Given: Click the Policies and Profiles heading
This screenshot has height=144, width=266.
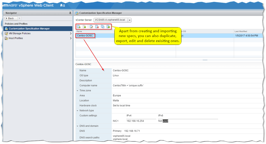Looking at the screenshot, I should pos(16,24).
